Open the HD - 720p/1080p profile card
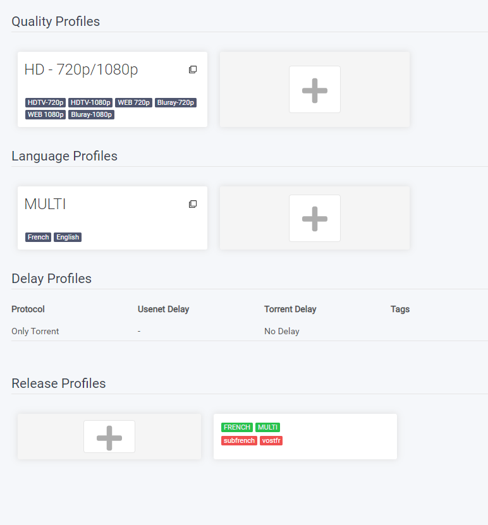The height and width of the screenshot is (525, 488). [81, 70]
